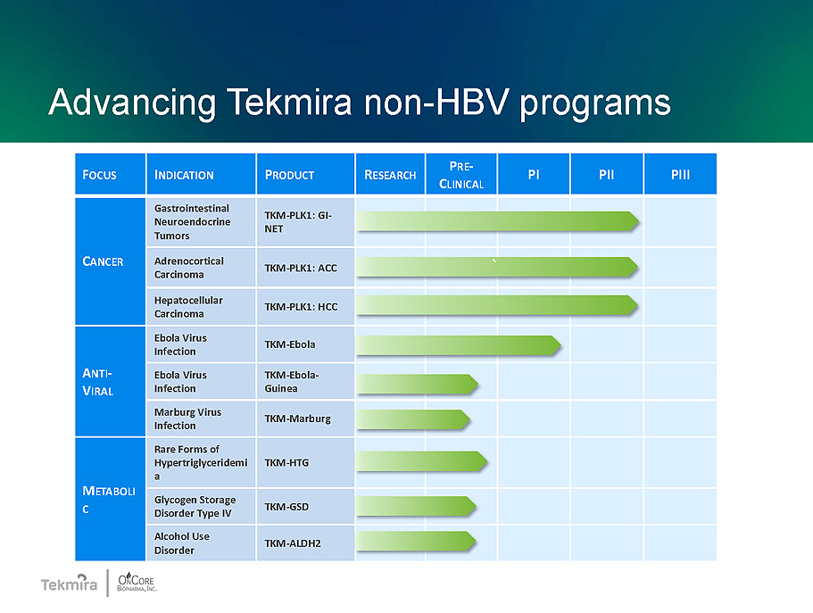Click 'Hepatocellular Carcinoma' indication cell
The width and height of the screenshot is (813, 613).
[201, 307]
